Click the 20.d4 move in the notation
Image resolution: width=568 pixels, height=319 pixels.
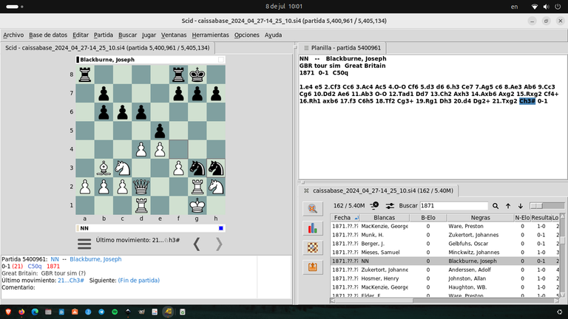(x=461, y=101)
